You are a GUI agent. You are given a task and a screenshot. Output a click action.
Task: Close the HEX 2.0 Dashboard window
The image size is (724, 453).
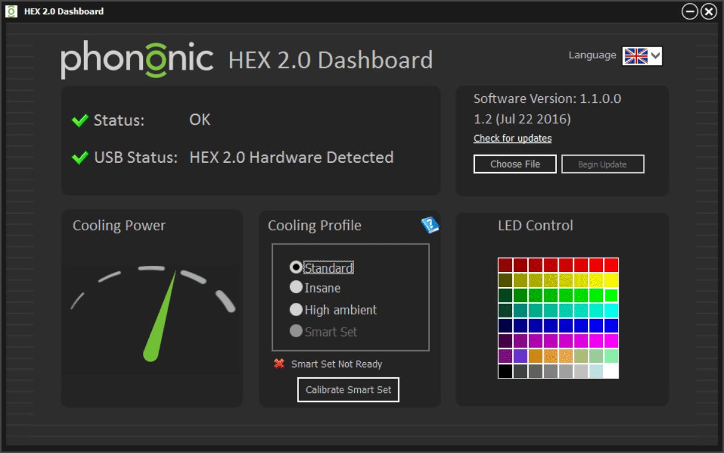point(709,12)
